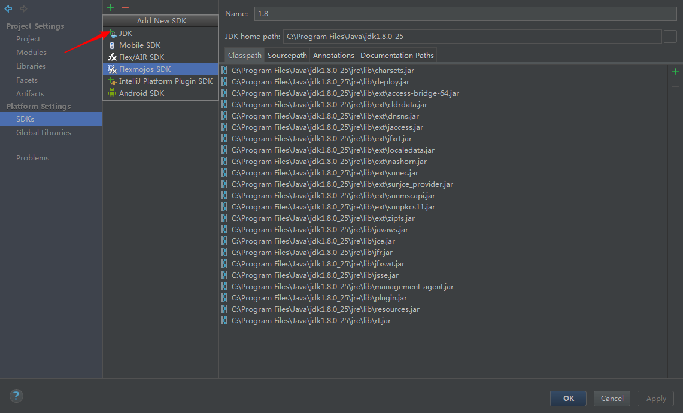Click the JDK home path field
The image size is (683, 413).
pyautogui.click(x=472, y=37)
